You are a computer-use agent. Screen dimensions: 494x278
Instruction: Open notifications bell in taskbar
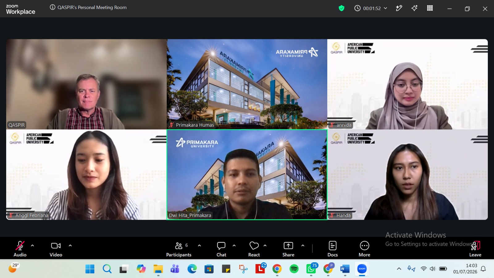click(484, 269)
